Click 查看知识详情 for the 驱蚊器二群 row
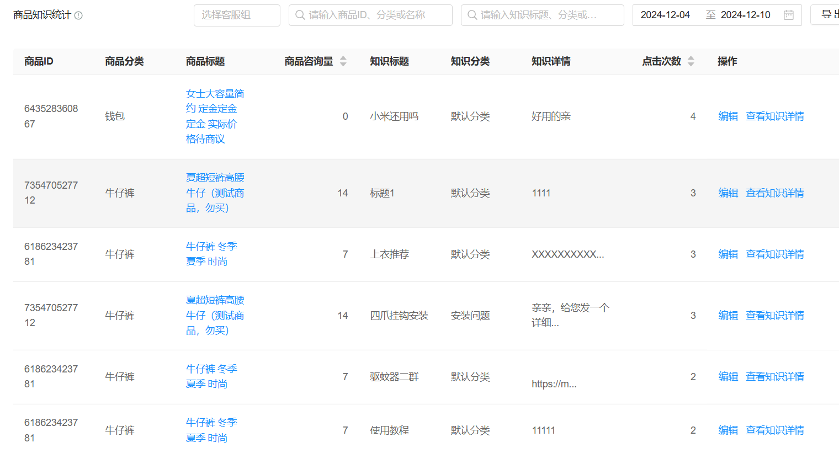The width and height of the screenshot is (839, 453). coord(775,377)
